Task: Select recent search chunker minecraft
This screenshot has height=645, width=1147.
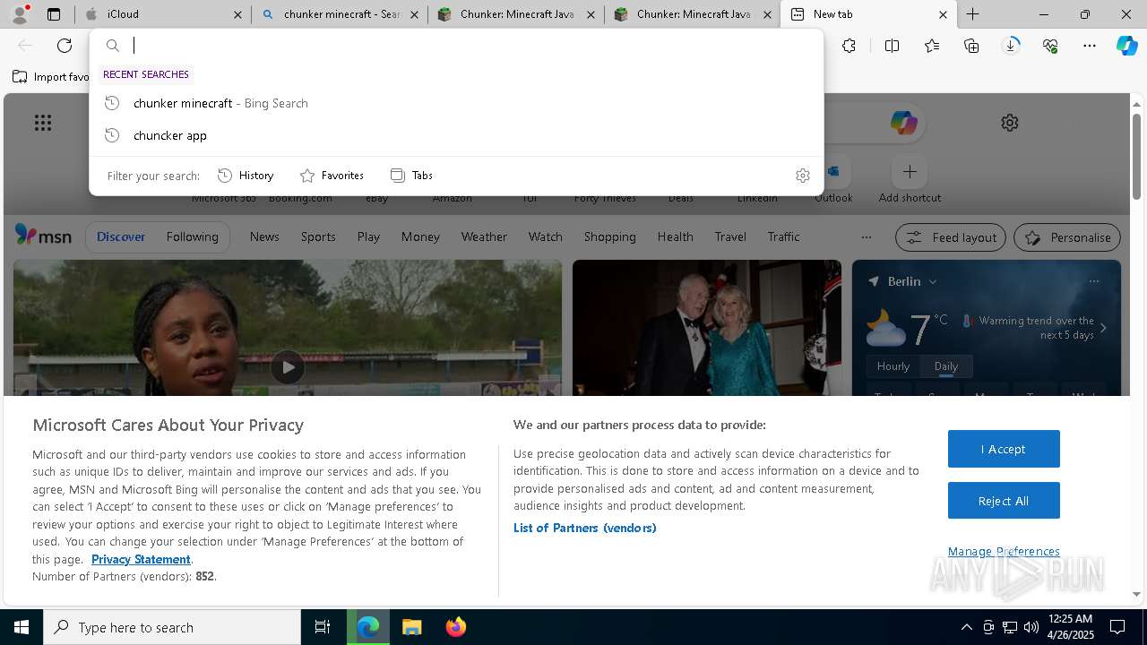Action: click(x=456, y=103)
